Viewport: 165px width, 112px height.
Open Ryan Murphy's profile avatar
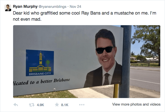8,8
